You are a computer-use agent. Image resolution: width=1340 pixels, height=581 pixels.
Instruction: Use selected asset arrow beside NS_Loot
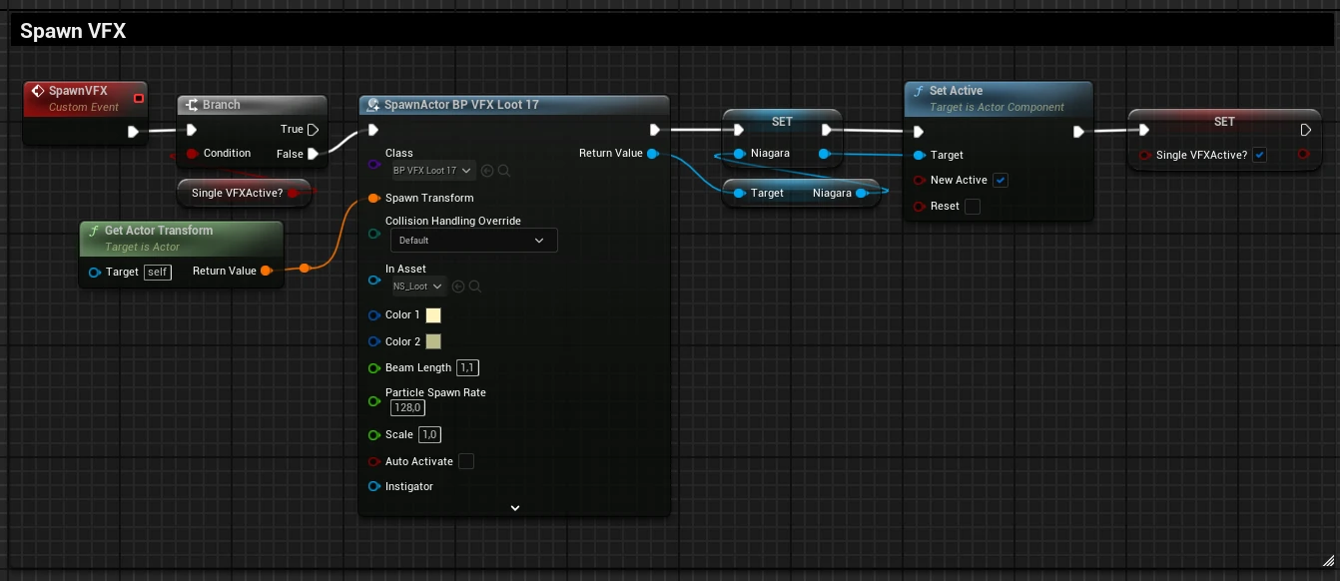coord(458,287)
